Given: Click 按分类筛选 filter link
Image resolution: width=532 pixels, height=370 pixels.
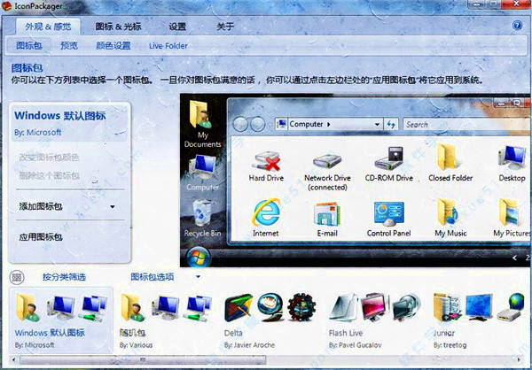Looking at the screenshot, I should 64,277.
